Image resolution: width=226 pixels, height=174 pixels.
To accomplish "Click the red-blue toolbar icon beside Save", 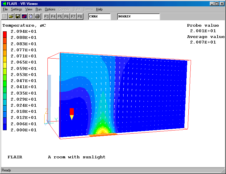I will (24, 17).
